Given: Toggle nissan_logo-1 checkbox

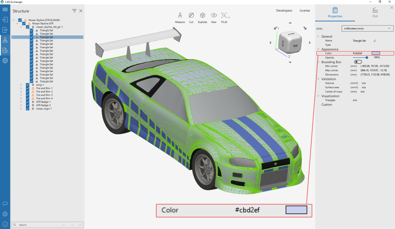Looking at the screenshot, I should click(x=28, y=109).
